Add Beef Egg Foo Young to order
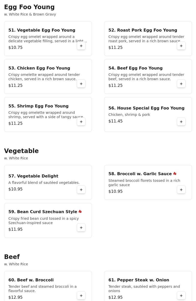The image size is (196, 301). [x=181, y=84]
